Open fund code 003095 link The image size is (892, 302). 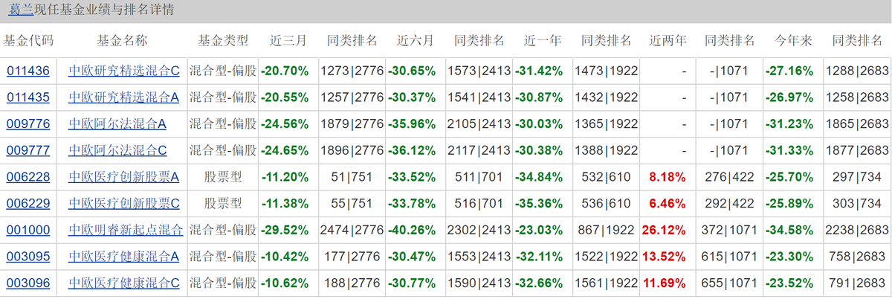(28, 257)
